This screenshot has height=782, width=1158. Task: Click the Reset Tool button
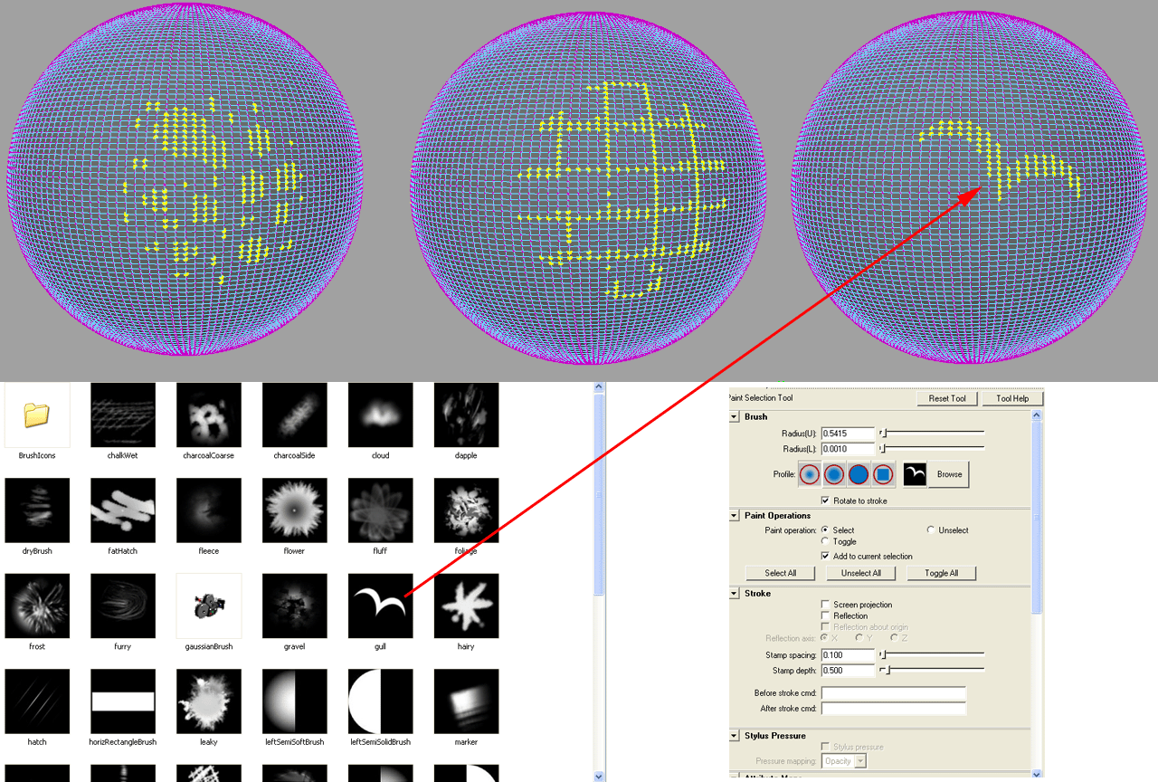947,398
